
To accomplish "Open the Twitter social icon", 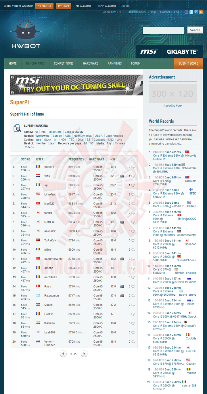I will pos(191,12).
